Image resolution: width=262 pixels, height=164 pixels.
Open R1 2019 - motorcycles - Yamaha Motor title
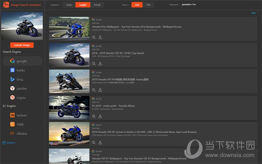pyautogui.click(x=113, y=106)
